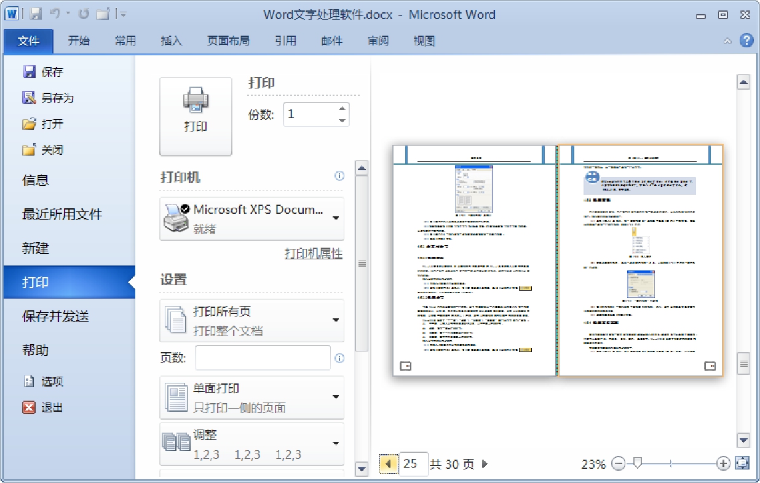The height and width of the screenshot is (483, 760).
Task: Click the 份数 copies input field
Action: (x=311, y=115)
